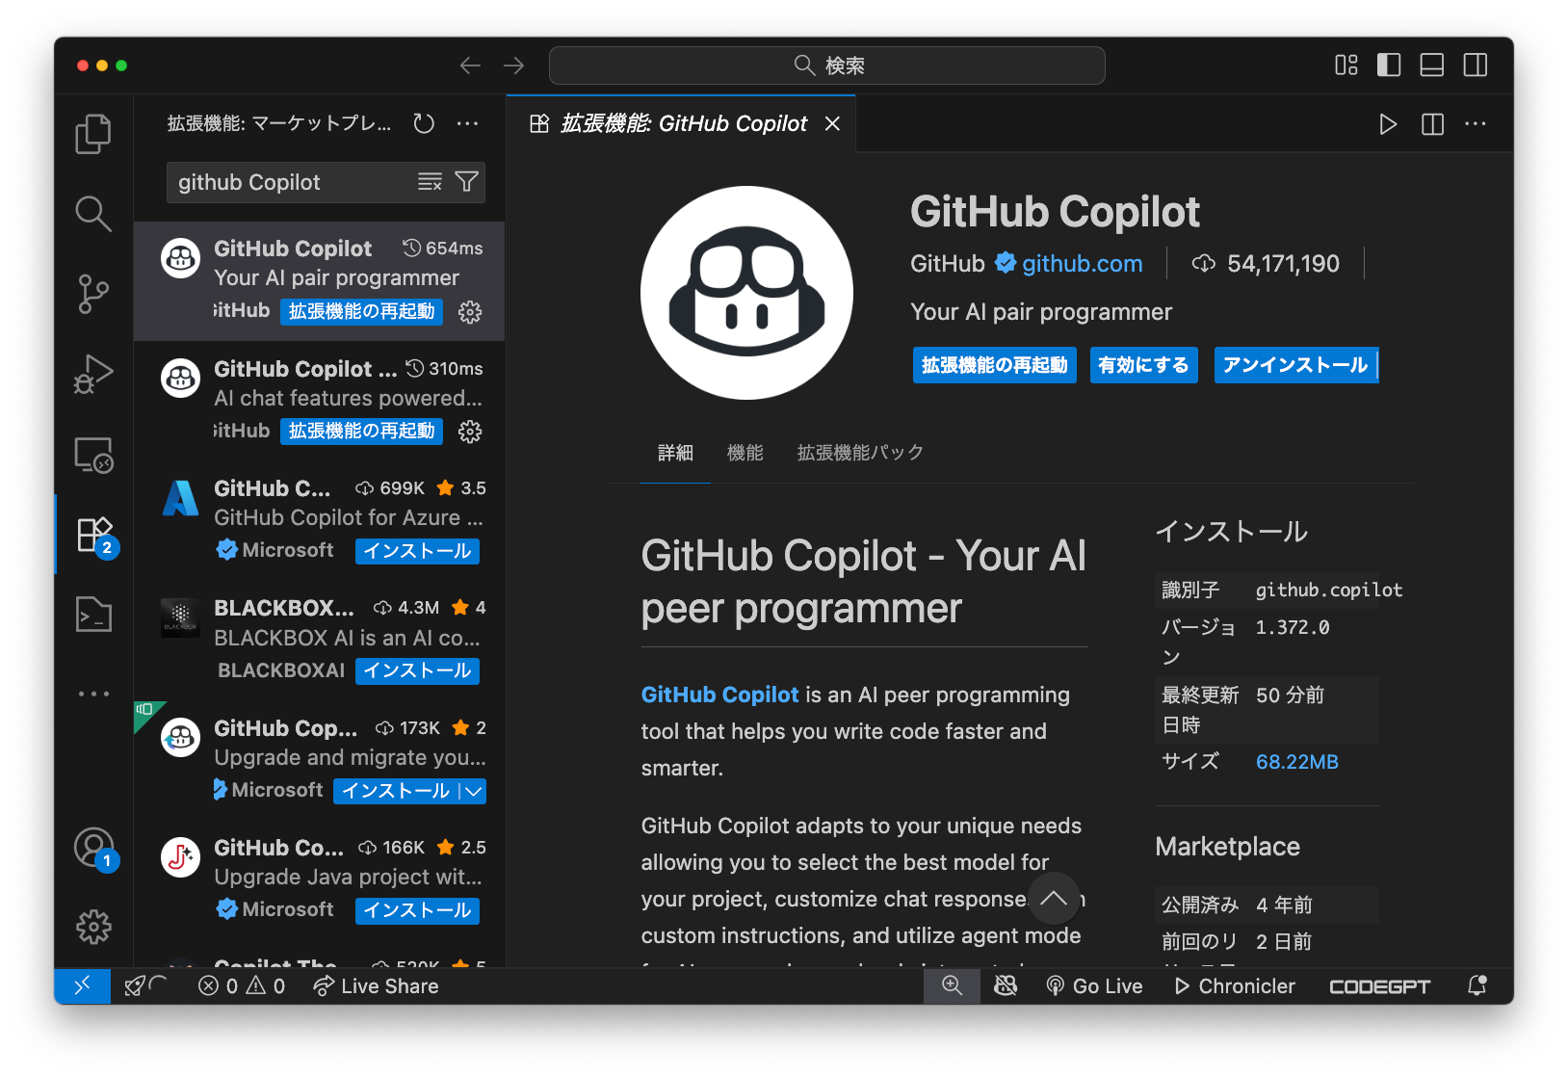Click the zoom magnifier in the status bar
Viewport: 1568px width, 1076px height.
point(952,986)
